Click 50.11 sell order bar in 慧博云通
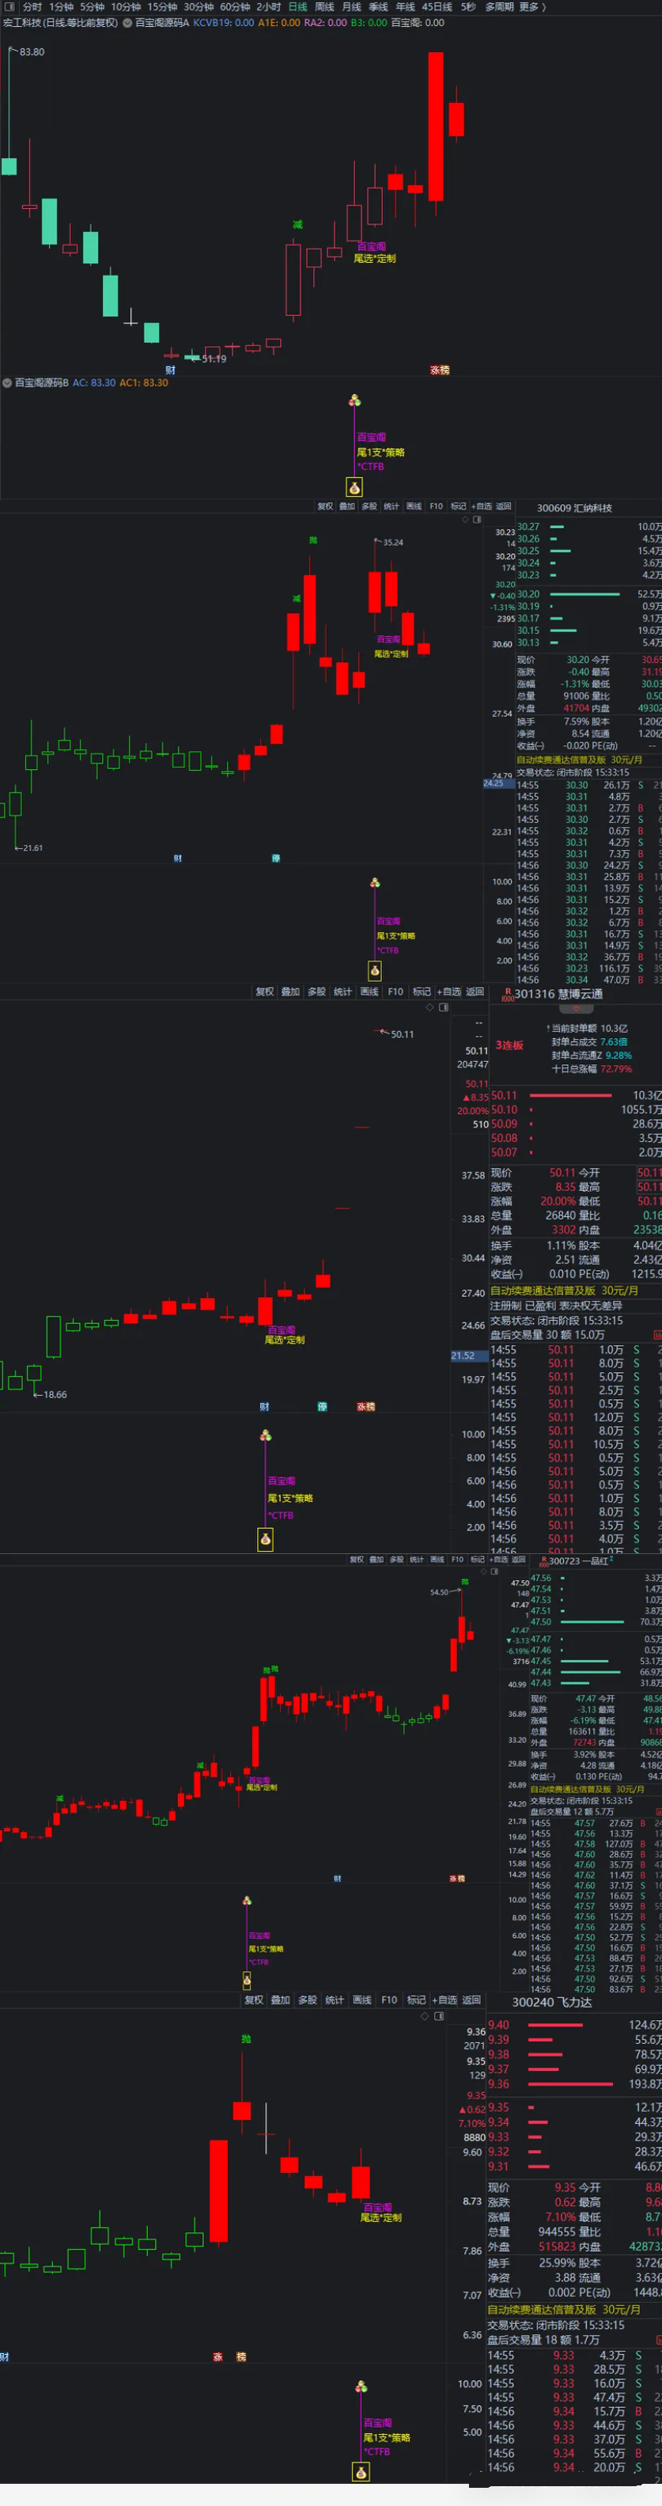The image size is (662, 2506). point(570,1094)
